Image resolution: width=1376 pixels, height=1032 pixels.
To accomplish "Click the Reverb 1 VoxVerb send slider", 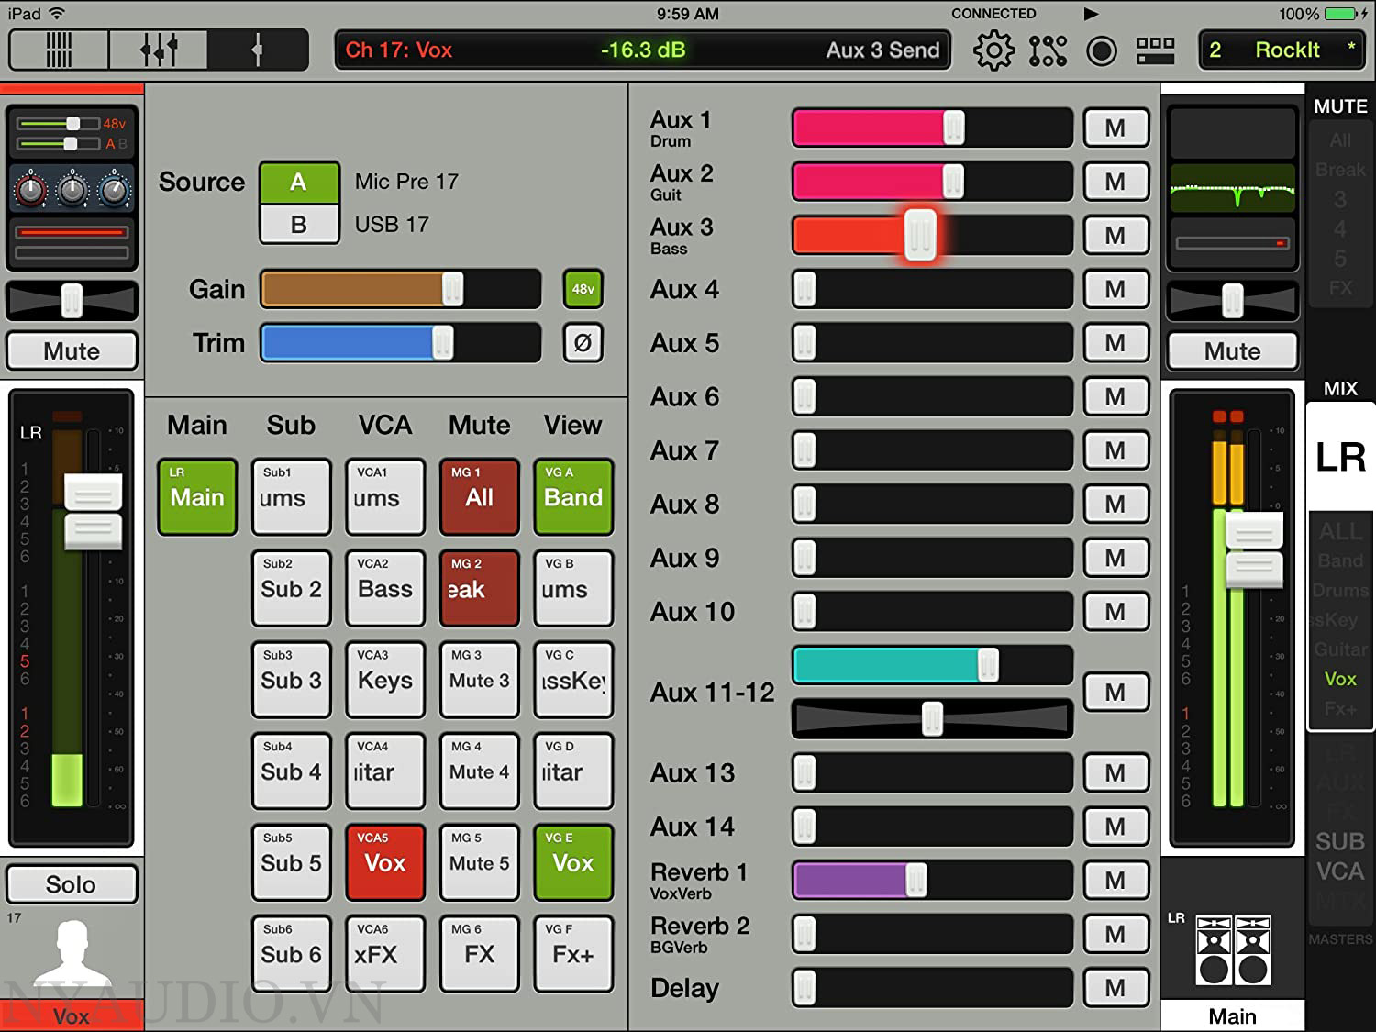I will click(931, 881).
